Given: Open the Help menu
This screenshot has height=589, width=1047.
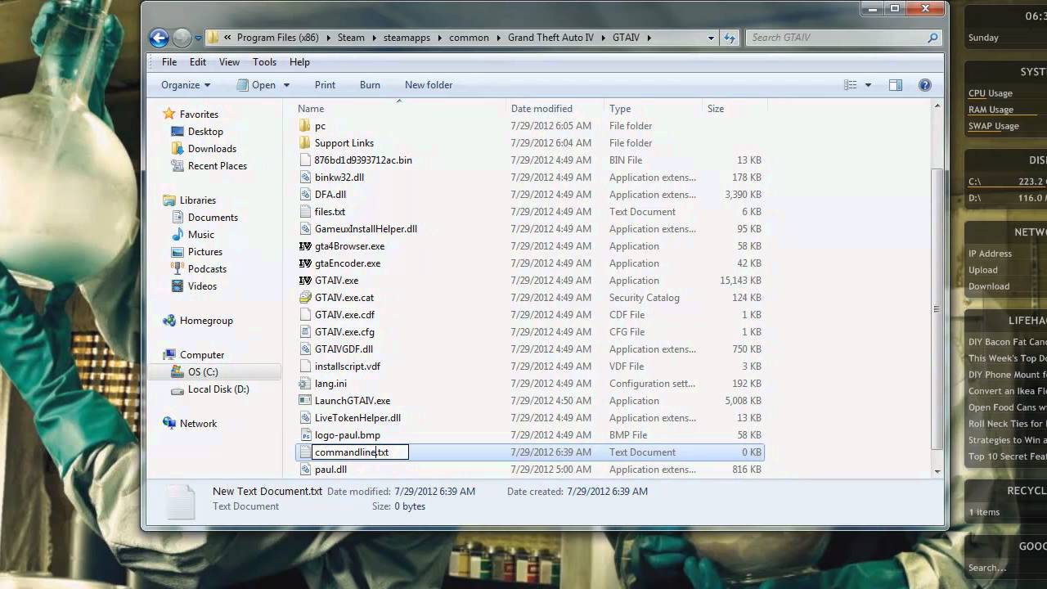Looking at the screenshot, I should [x=299, y=62].
